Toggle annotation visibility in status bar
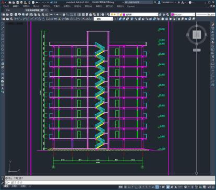 tap(168, 187)
